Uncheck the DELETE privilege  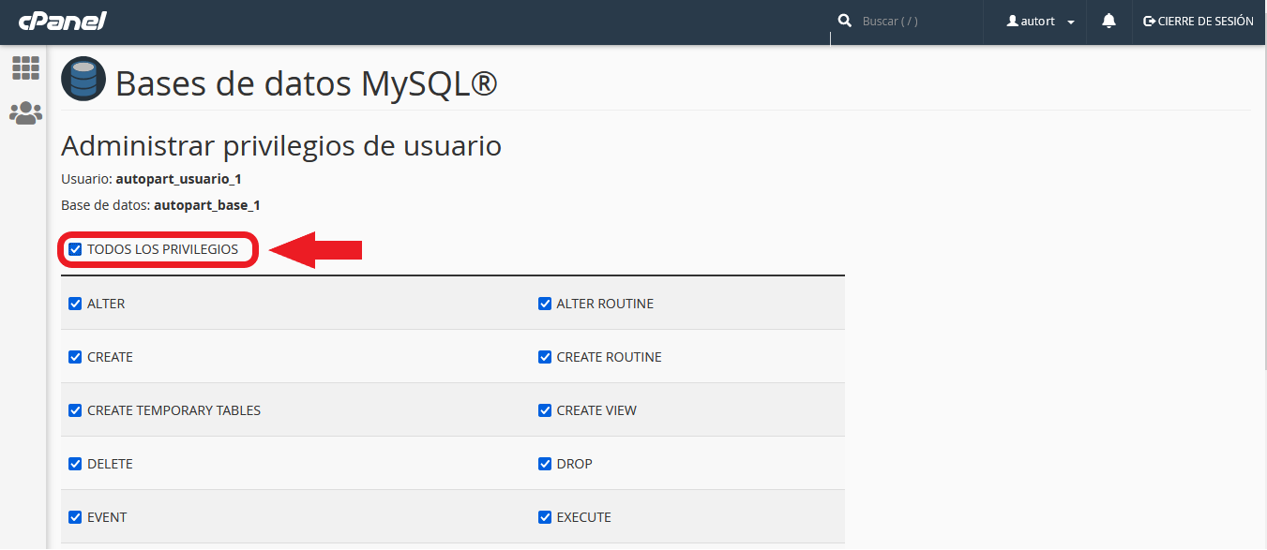pyautogui.click(x=75, y=464)
